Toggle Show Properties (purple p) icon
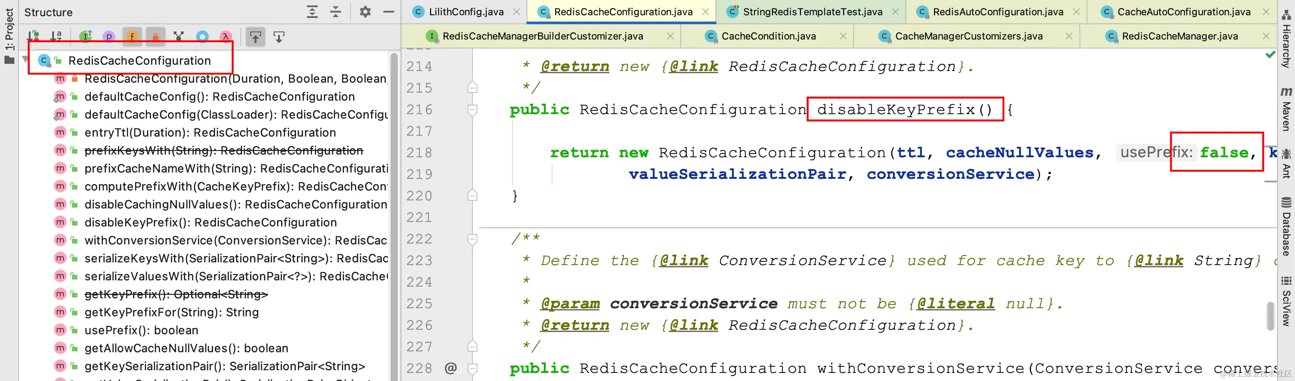Viewport: 1295px width, 381px height. click(109, 36)
